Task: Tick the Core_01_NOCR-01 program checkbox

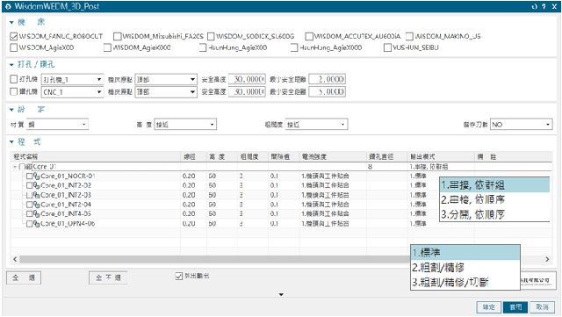Action: coord(29,177)
